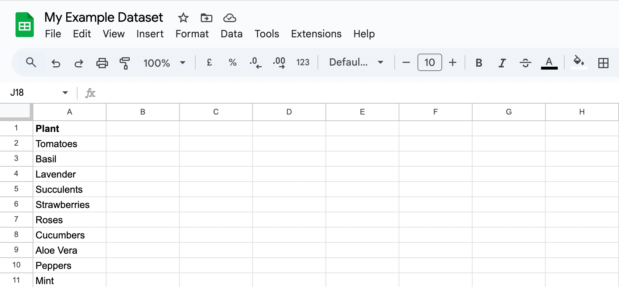The height and width of the screenshot is (287, 619).
Task: Click the Print icon
Action: [102, 63]
